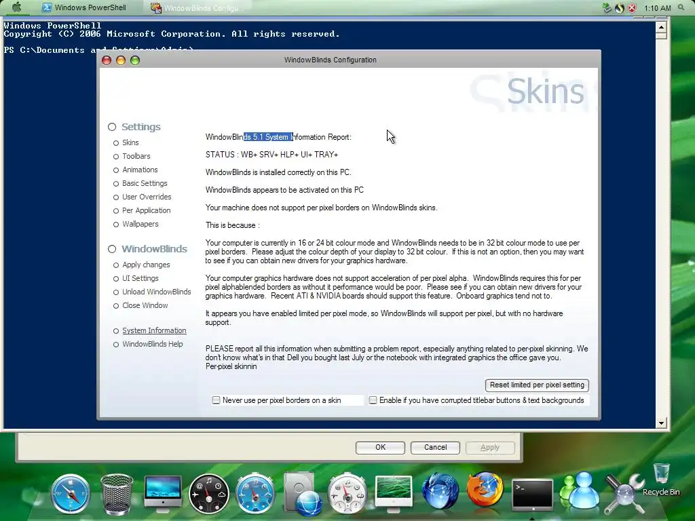
Task: Open the Animations settings page
Action: (140, 170)
